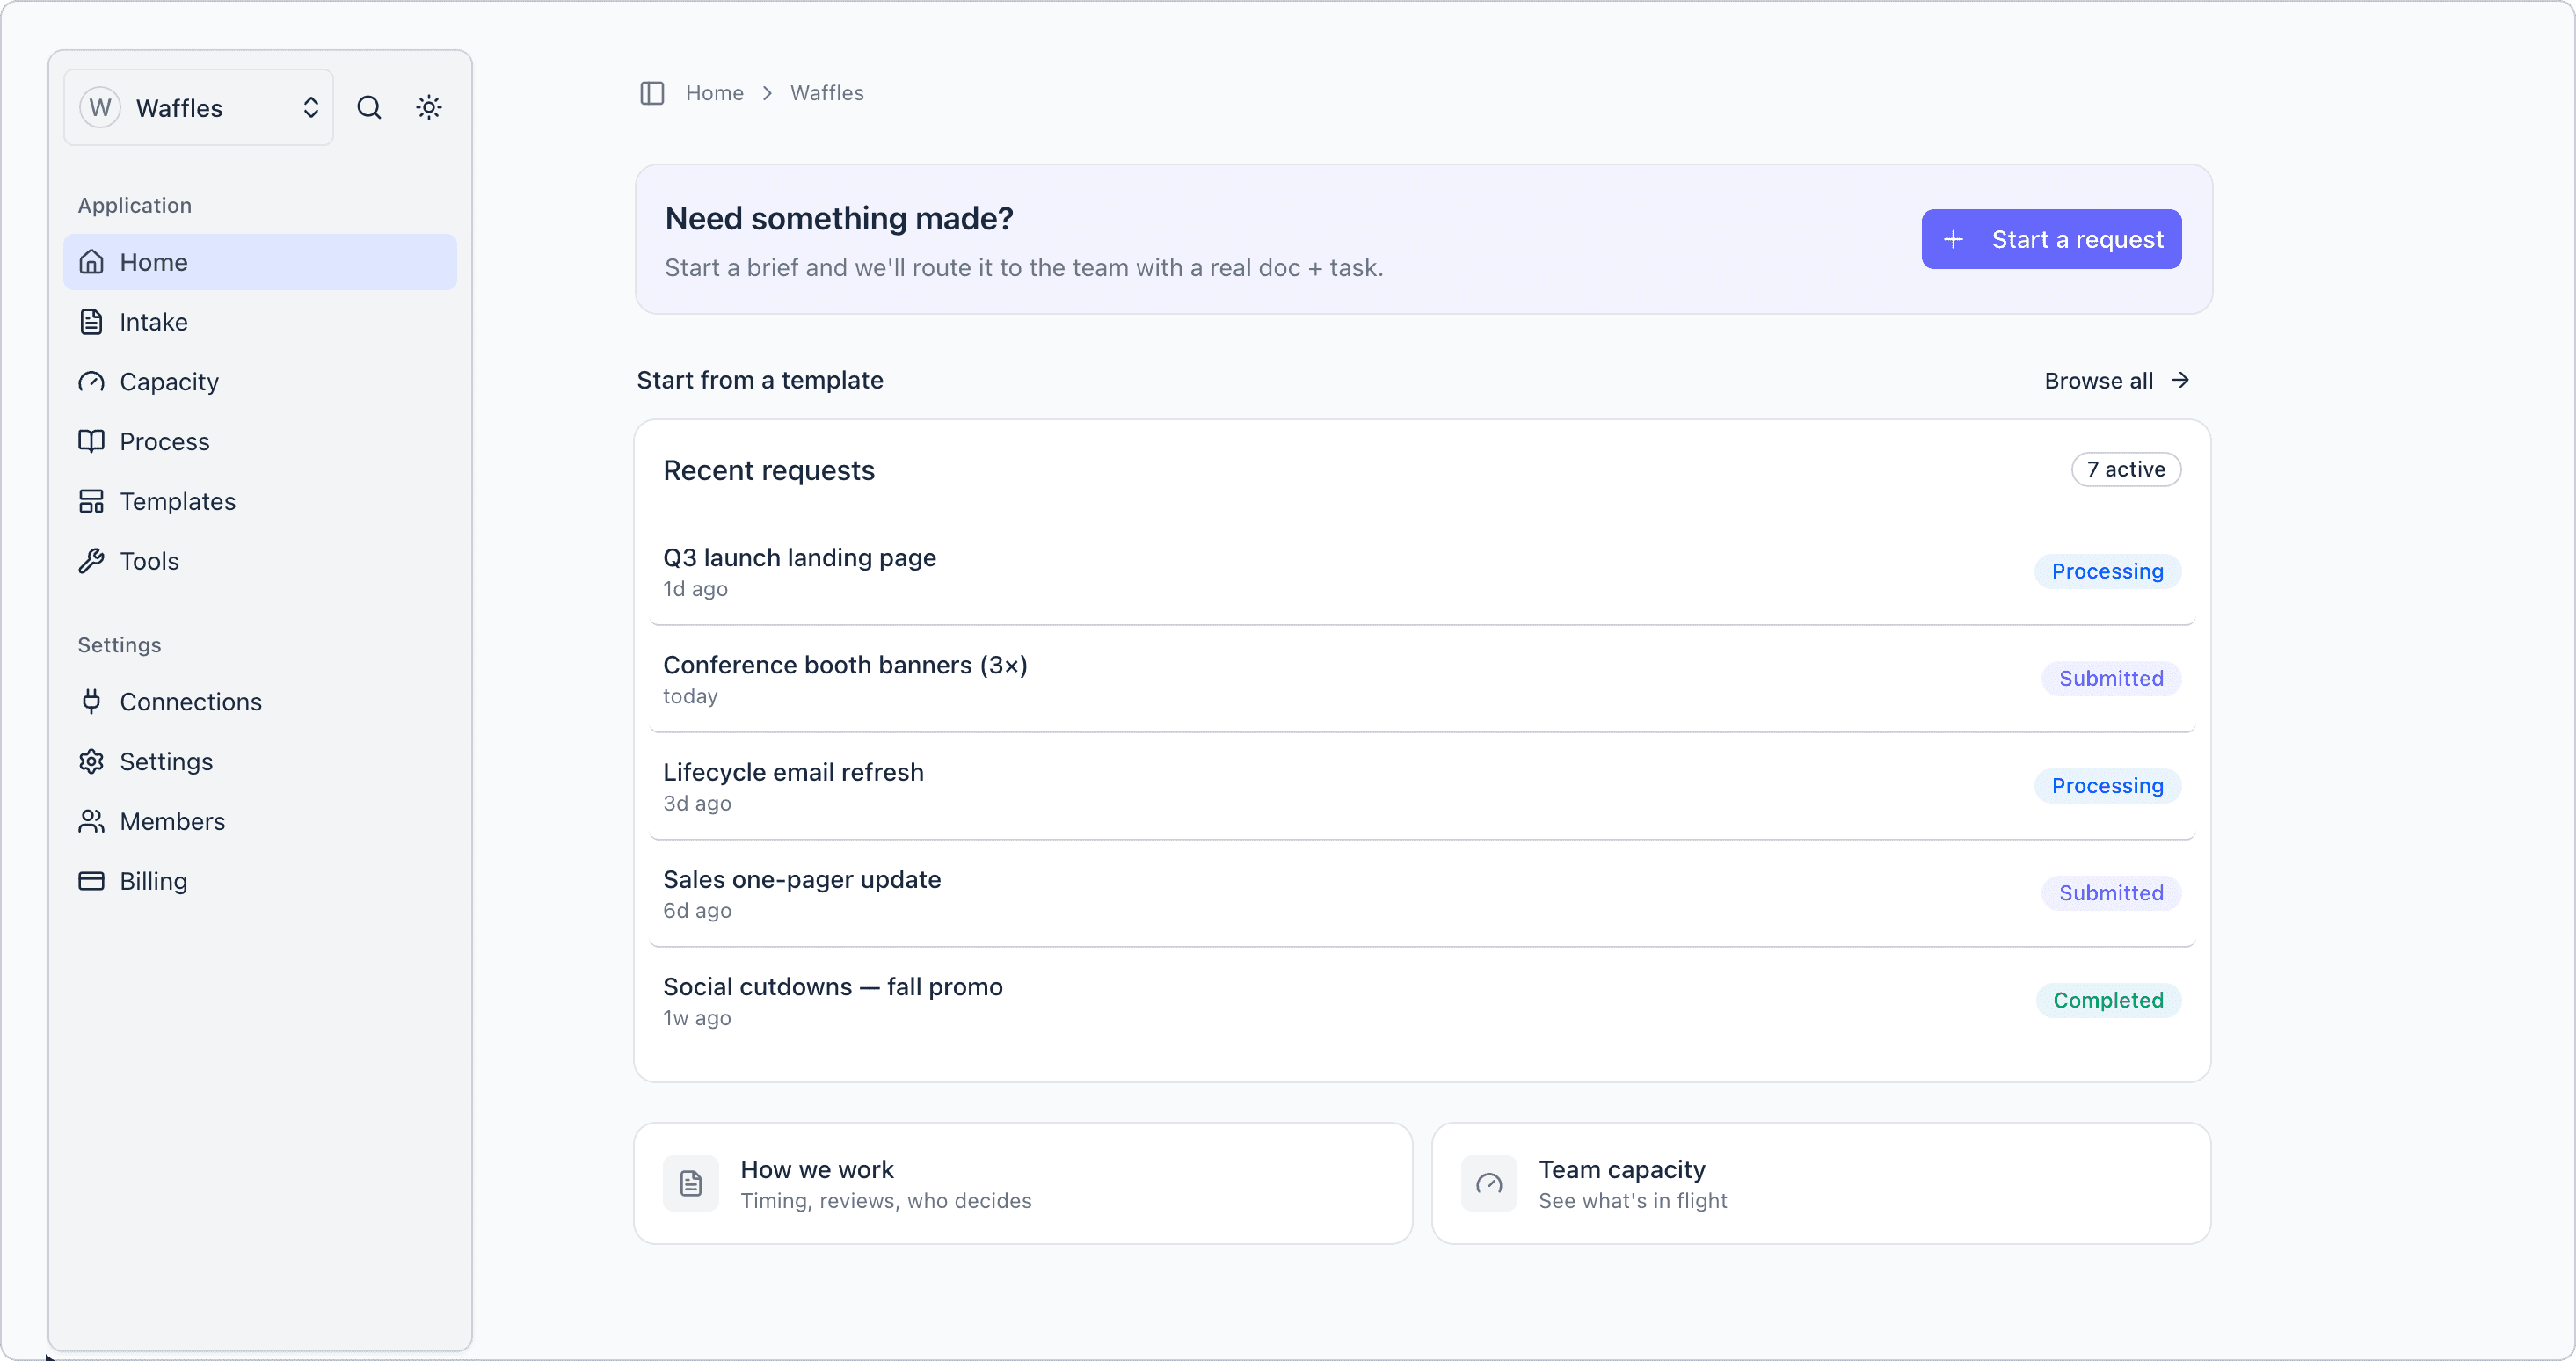Navigate to Capacity page
The width and height of the screenshot is (2576, 1361).
[x=260, y=382]
